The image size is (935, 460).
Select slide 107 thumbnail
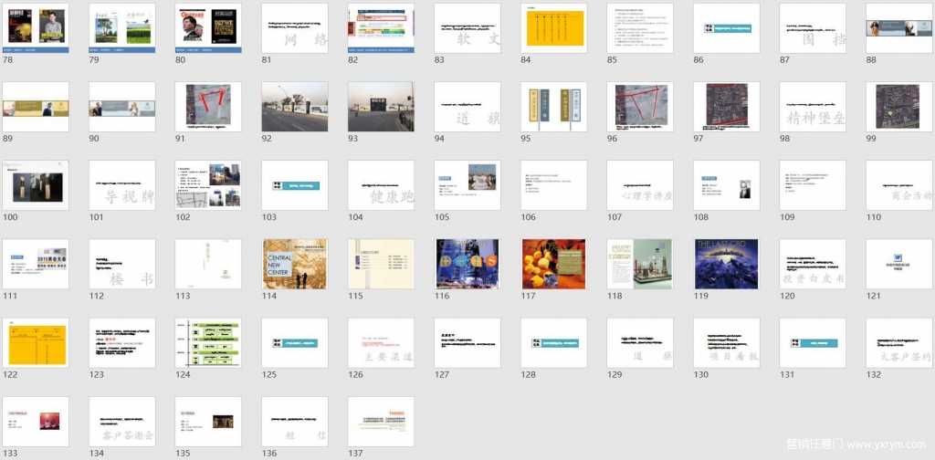tap(640, 184)
